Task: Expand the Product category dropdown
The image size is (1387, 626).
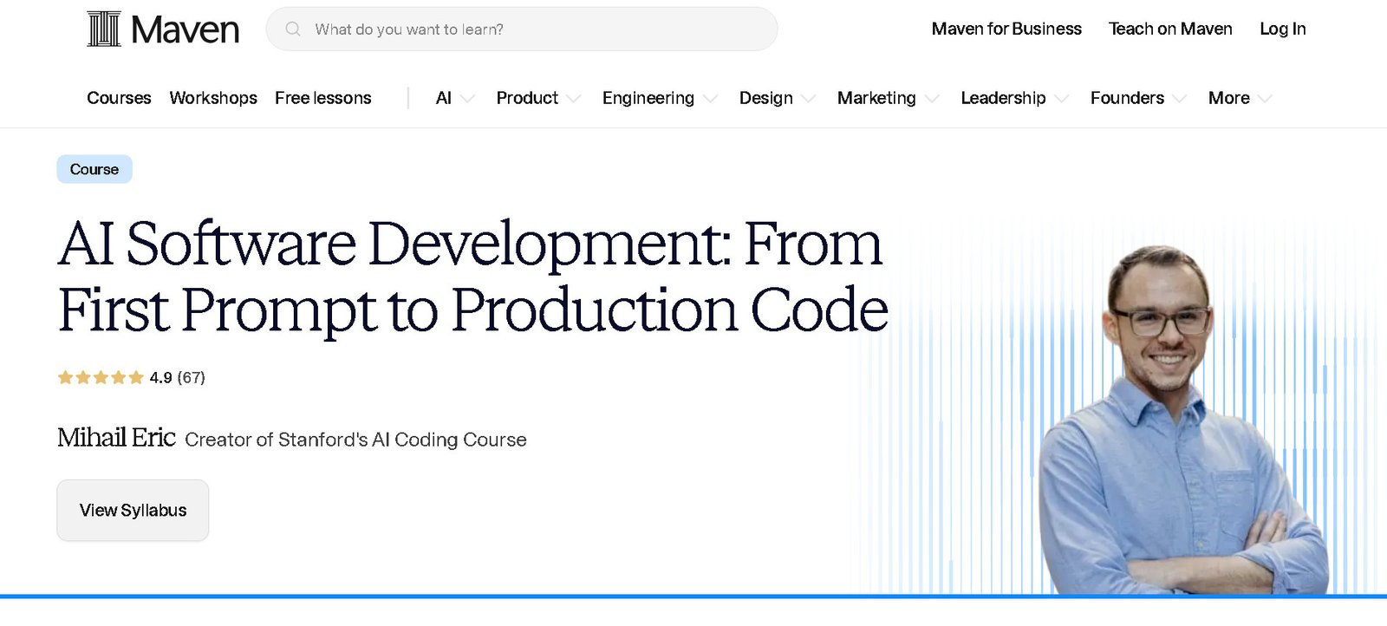Action: 538,98
